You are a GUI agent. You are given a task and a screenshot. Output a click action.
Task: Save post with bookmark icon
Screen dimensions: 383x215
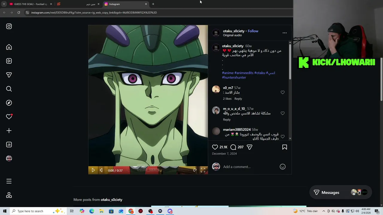285,147
